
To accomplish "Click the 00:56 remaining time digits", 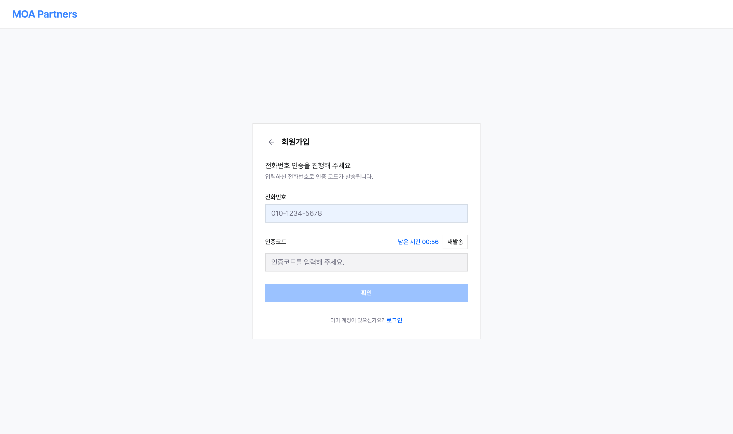I will (430, 242).
